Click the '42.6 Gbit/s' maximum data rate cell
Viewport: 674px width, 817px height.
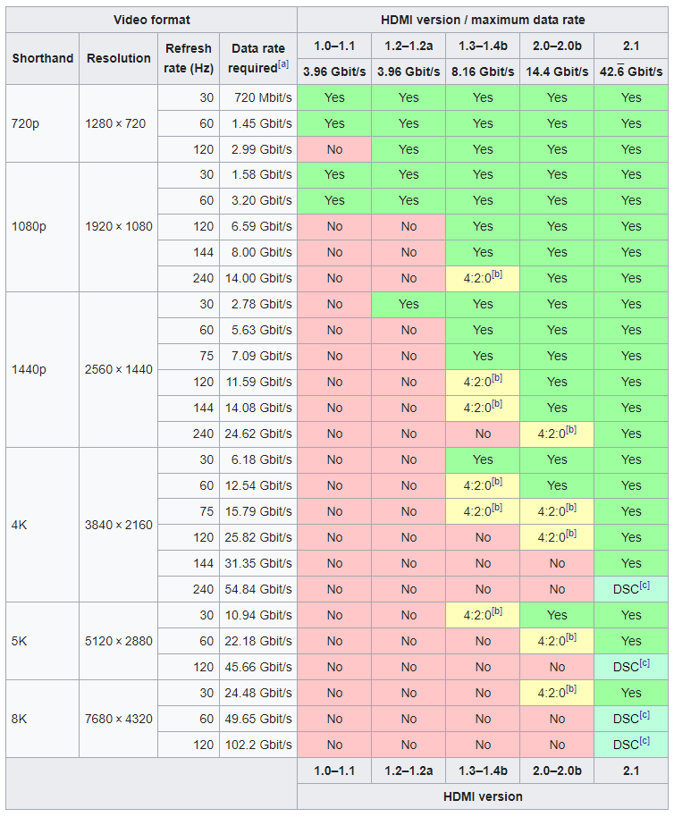point(631,72)
